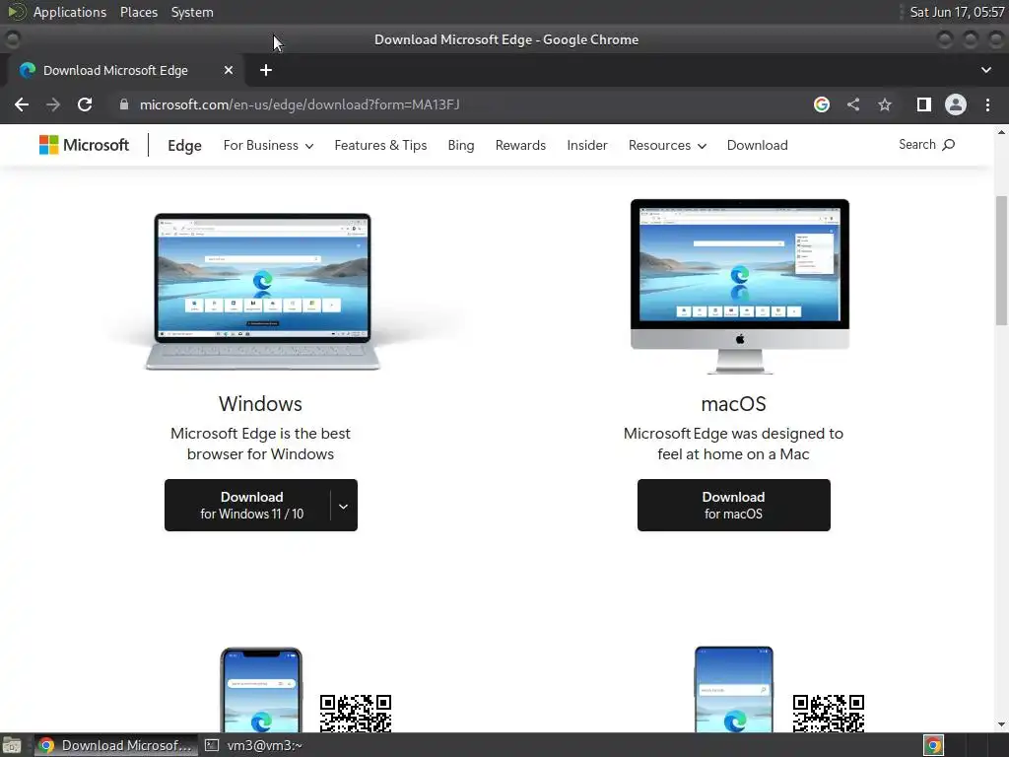Go to the Bing link
The width and height of the screenshot is (1009, 757).
click(x=461, y=146)
